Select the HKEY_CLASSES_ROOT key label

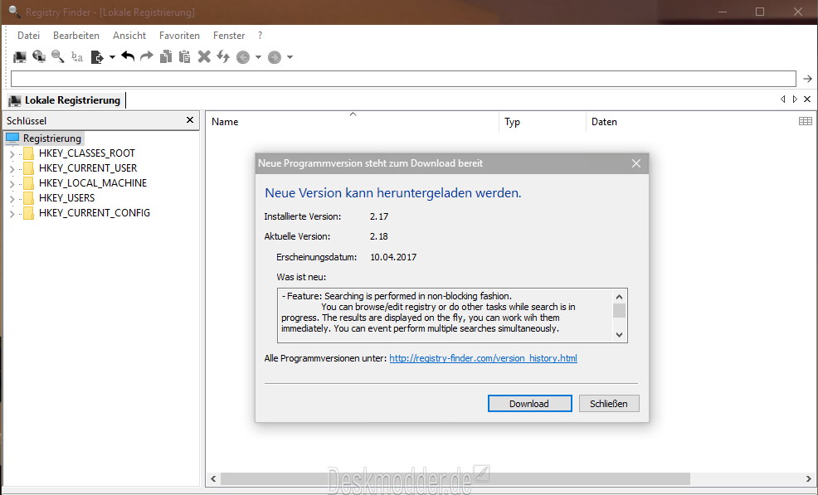pyautogui.click(x=86, y=153)
